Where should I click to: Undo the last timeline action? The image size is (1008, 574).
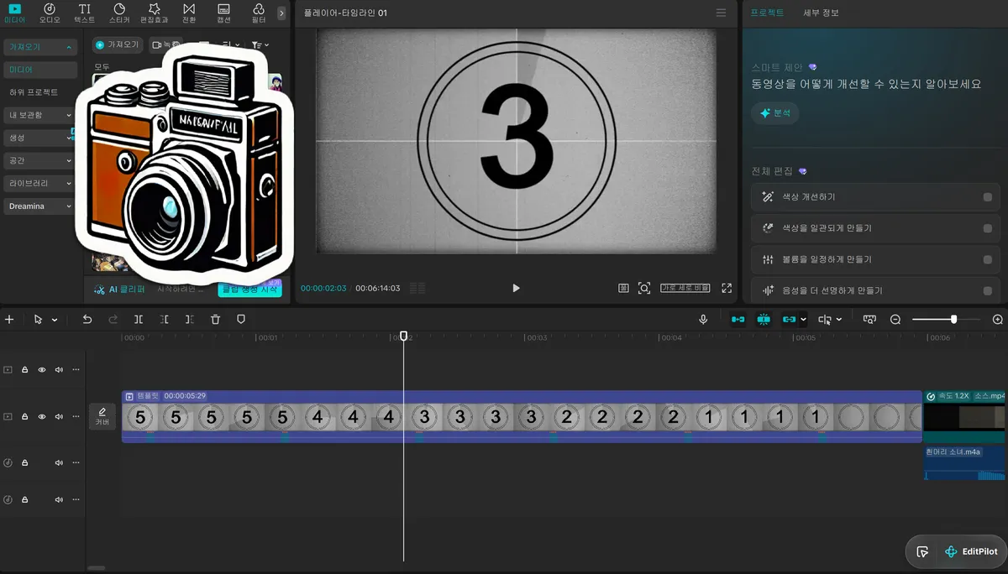click(x=87, y=320)
